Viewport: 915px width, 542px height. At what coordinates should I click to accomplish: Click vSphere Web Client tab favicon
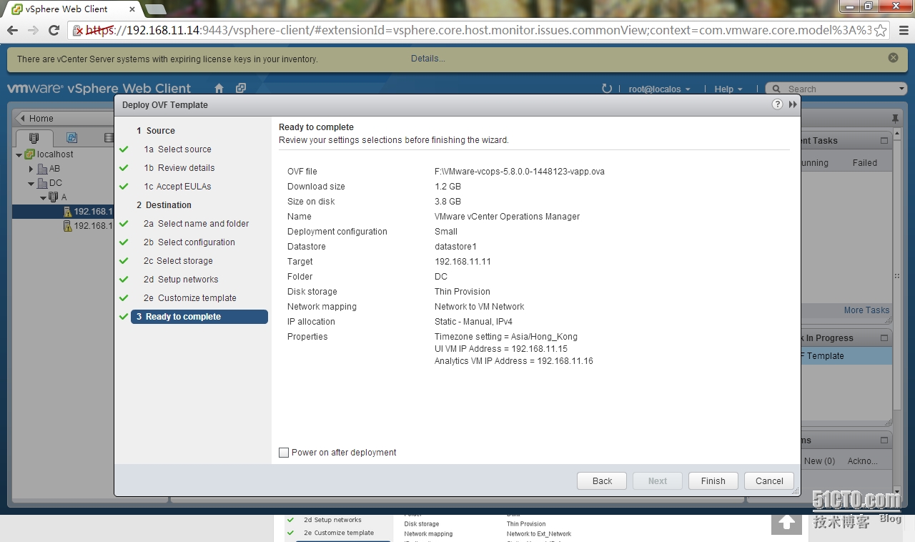[x=17, y=9]
